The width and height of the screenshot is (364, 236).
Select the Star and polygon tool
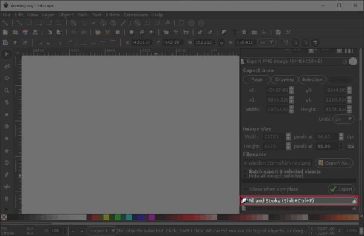click(7, 151)
